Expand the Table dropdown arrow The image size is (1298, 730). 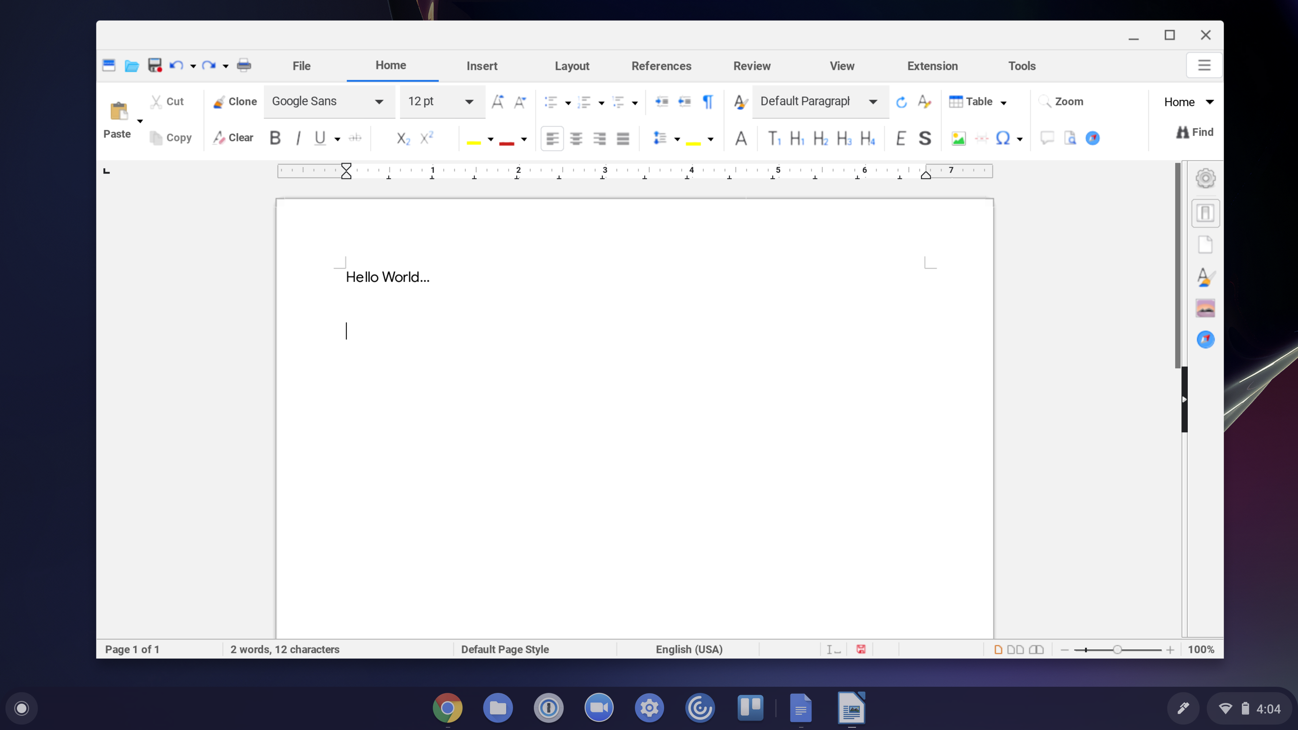[x=1004, y=103]
